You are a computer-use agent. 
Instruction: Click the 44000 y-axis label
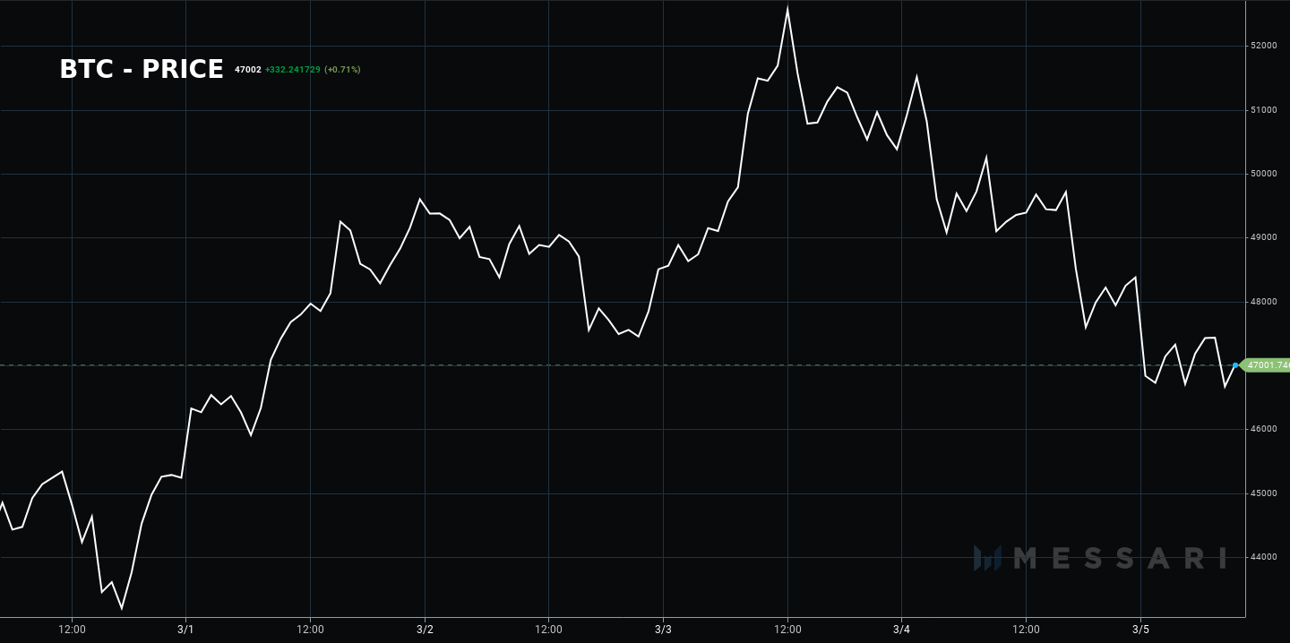1263,557
